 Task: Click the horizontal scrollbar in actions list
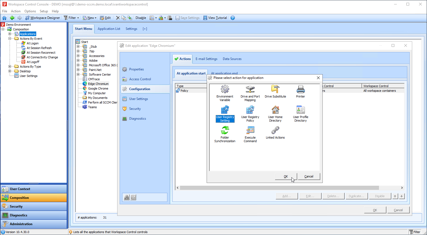(x=279, y=188)
